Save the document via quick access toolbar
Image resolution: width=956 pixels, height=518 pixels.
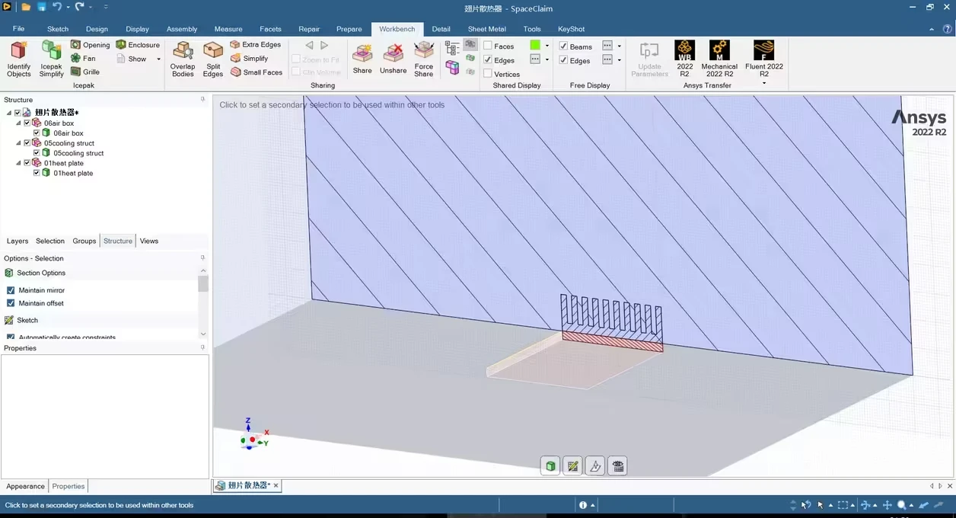click(x=41, y=7)
